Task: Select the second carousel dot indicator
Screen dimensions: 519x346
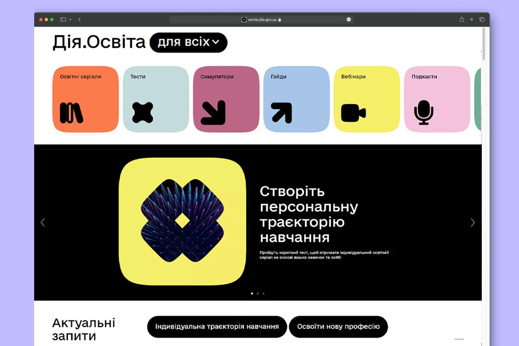Action: click(258, 293)
